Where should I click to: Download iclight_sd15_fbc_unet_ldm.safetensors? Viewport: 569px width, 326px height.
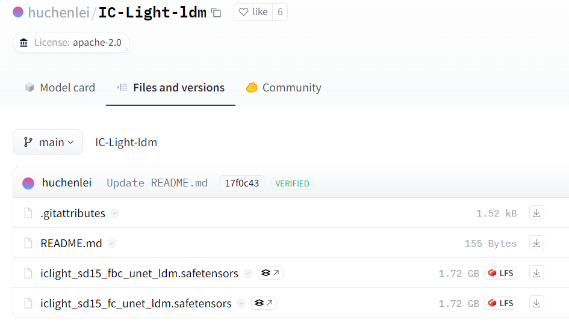pyautogui.click(x=536, y=273)
